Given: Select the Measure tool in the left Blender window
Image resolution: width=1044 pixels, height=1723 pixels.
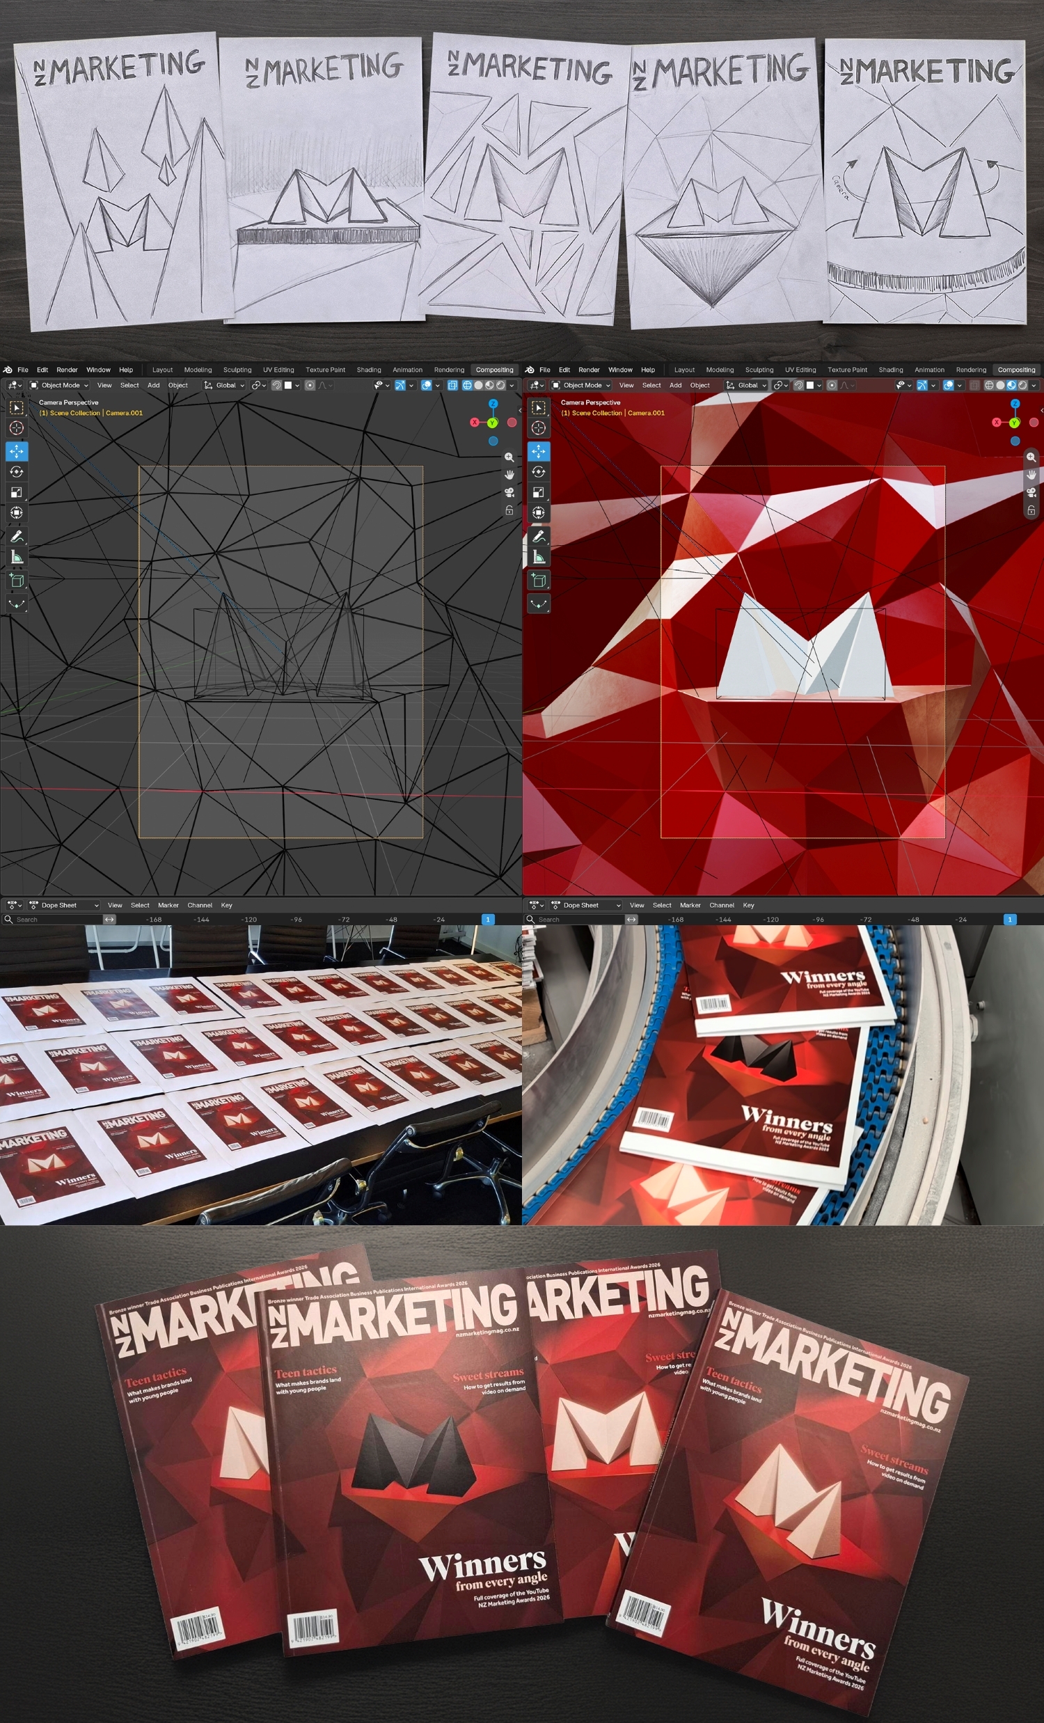Looking at the screenshot, I should coord(17,557).
